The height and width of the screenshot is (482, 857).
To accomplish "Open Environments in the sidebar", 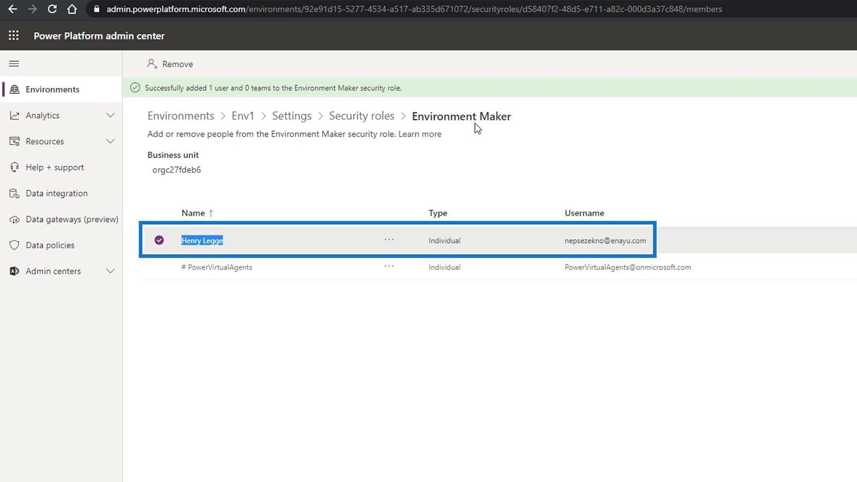I will click(52, 89).
